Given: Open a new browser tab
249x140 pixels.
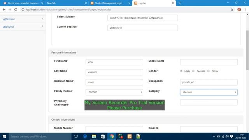Looking at the screenshot, I should [180, 3].
